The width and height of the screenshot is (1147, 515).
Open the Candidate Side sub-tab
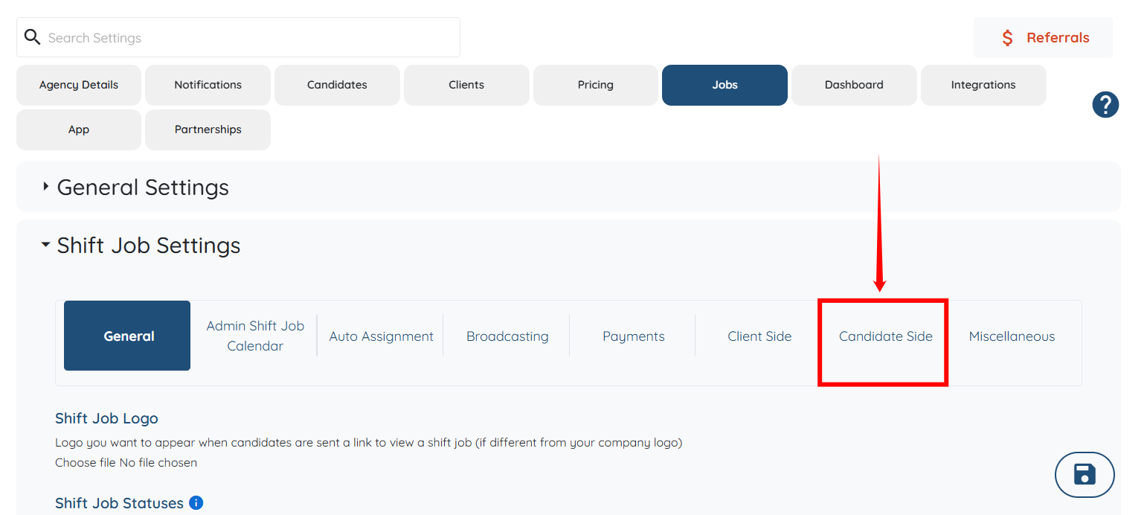(885, 336)
